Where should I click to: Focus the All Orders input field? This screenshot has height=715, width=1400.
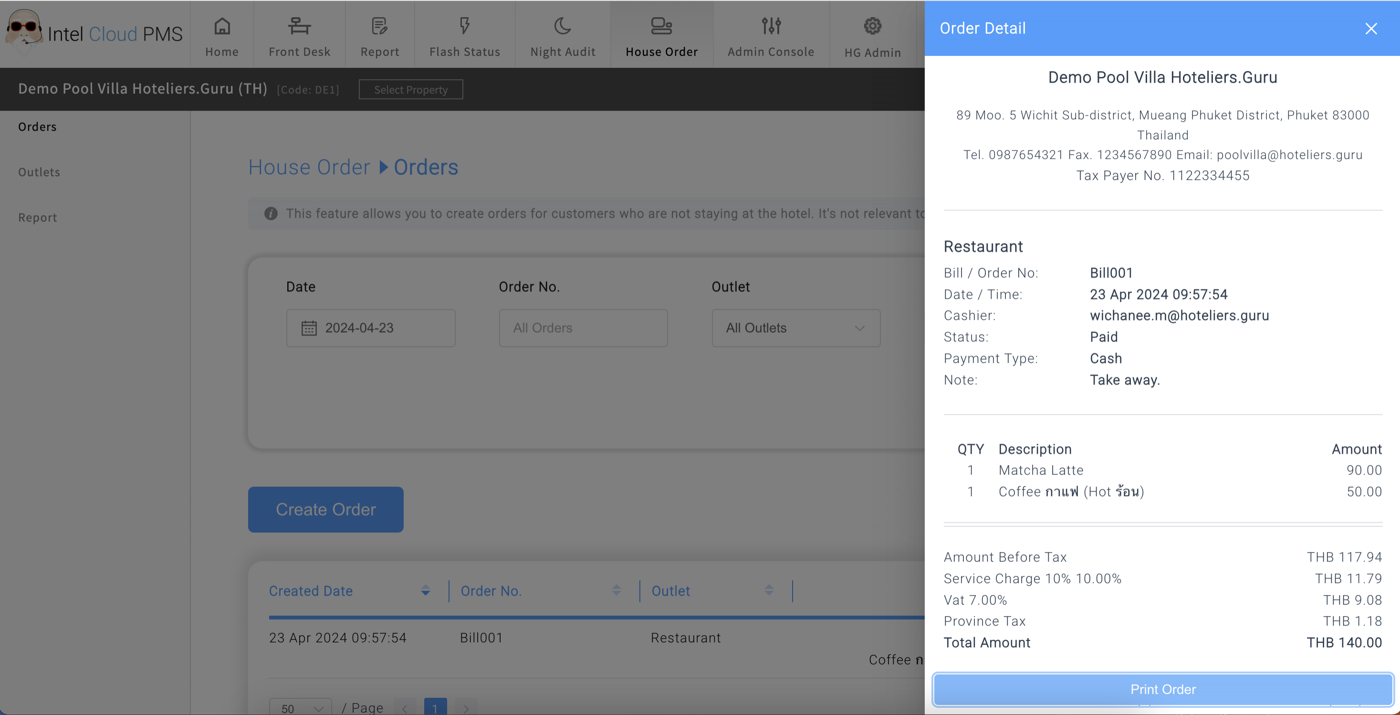tap(583, 328)
